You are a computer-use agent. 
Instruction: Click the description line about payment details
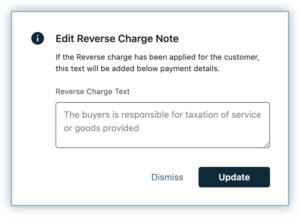137,69
